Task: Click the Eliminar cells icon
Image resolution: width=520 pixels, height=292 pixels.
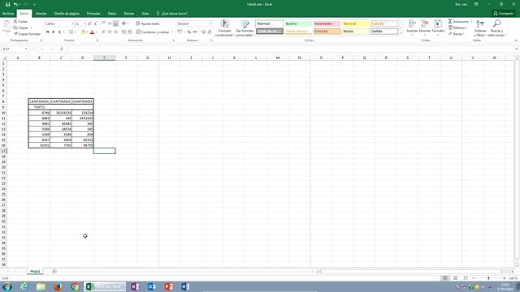Action: click(425, 24)
